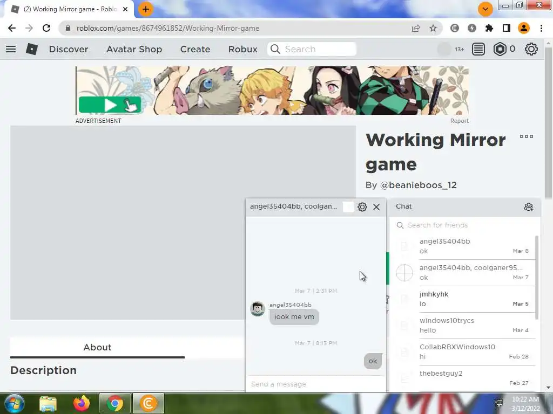Click the address bar URL
The image size is (553, 414).
click(168, 28)
